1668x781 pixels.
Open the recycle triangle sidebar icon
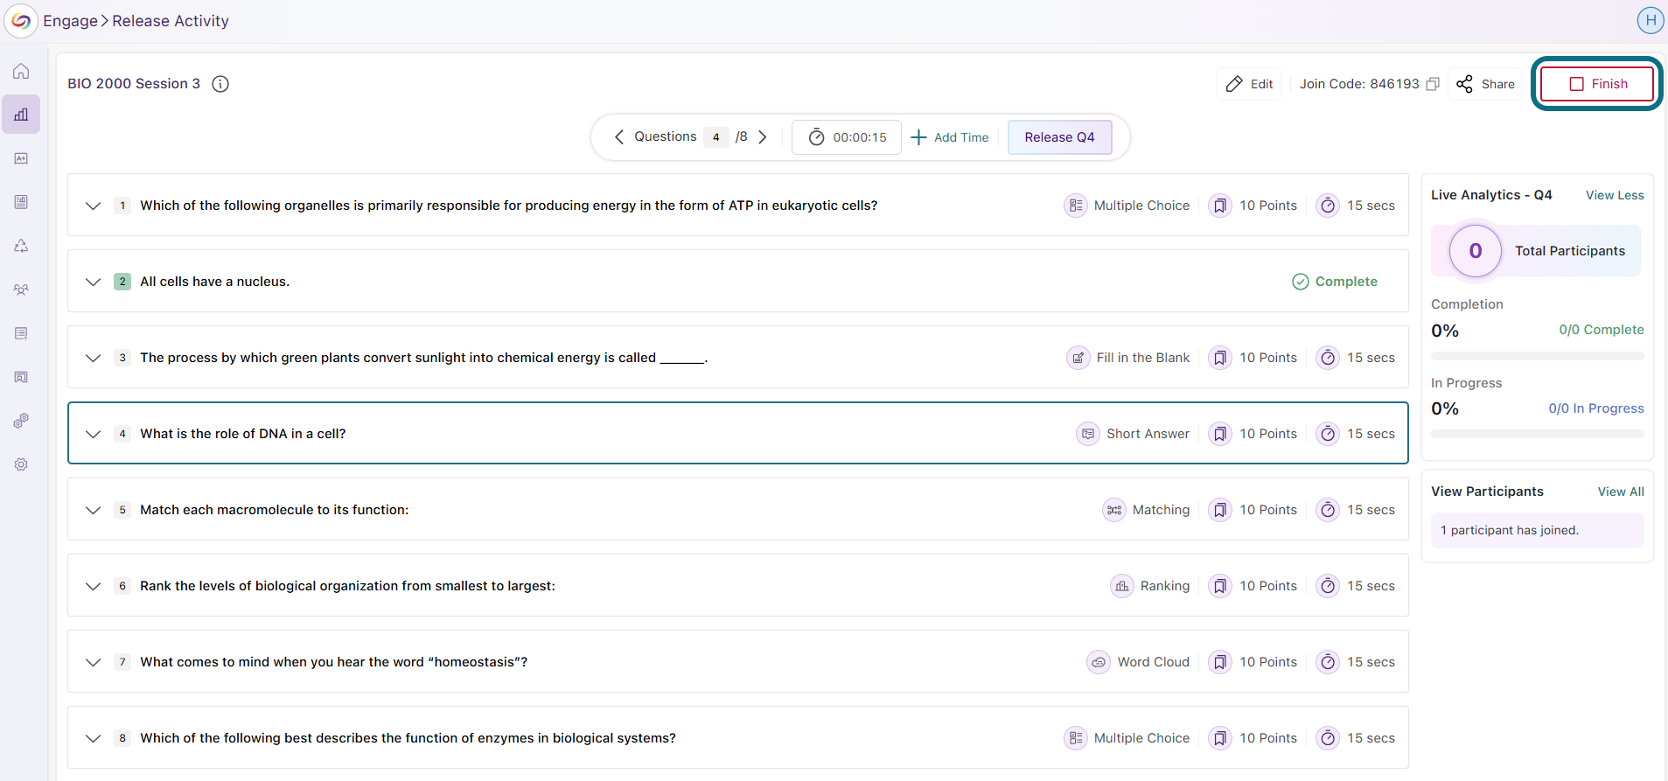point(21,246)
